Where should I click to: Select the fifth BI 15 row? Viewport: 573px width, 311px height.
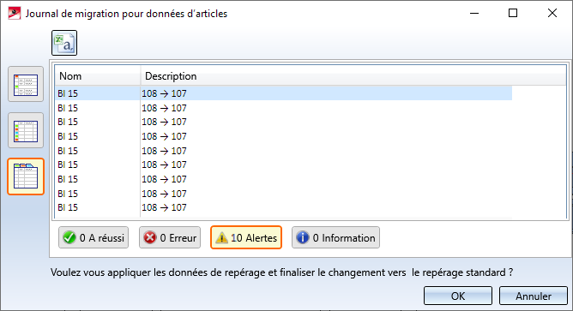[284, 151]
